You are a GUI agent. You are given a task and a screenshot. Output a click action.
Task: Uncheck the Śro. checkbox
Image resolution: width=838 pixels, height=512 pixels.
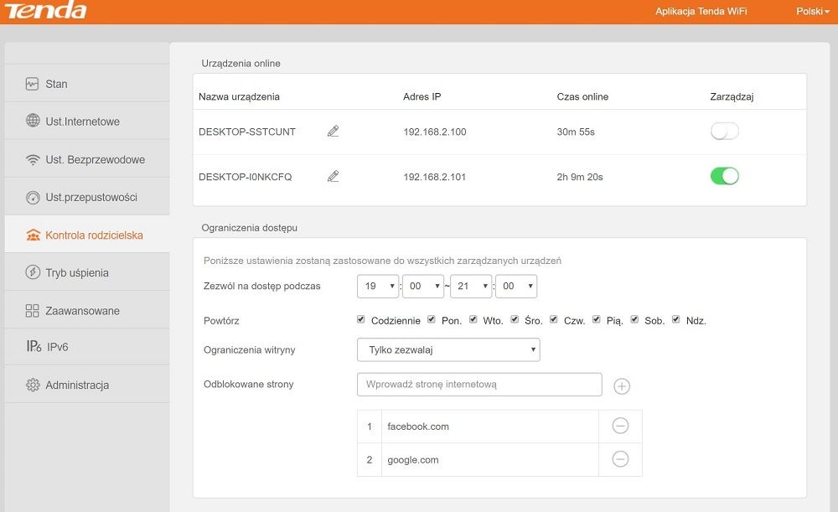515,319
